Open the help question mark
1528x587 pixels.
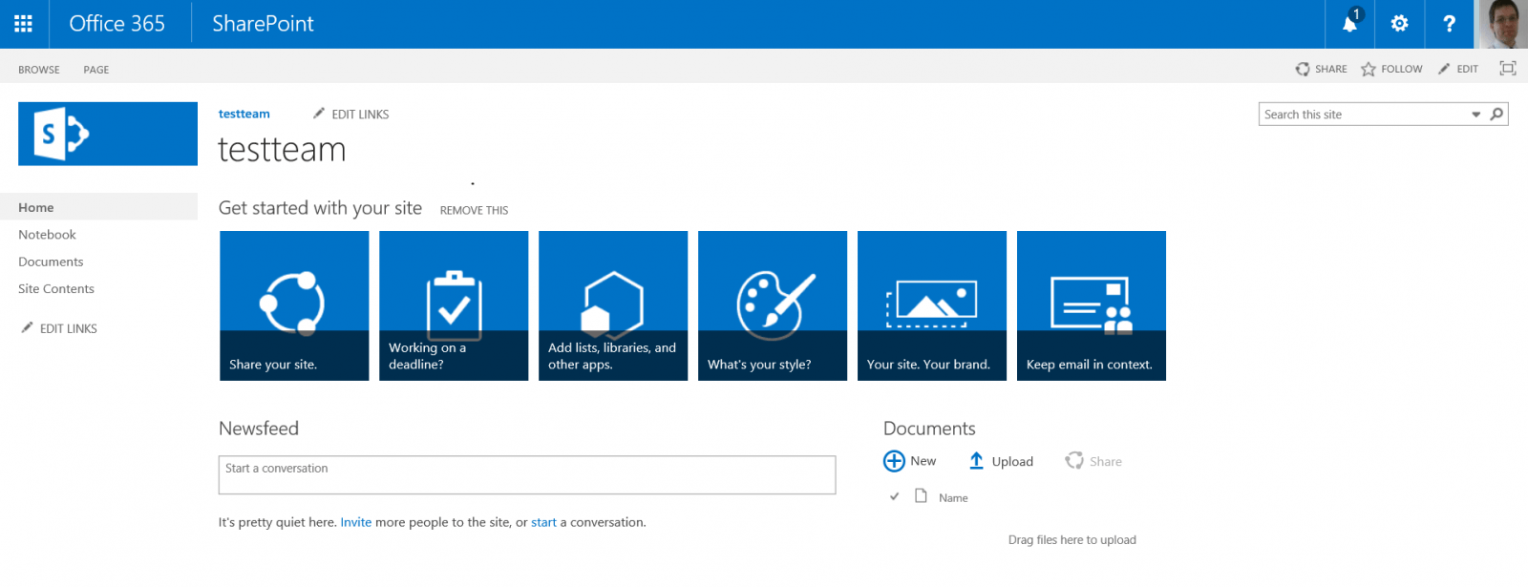(1449, 24)
